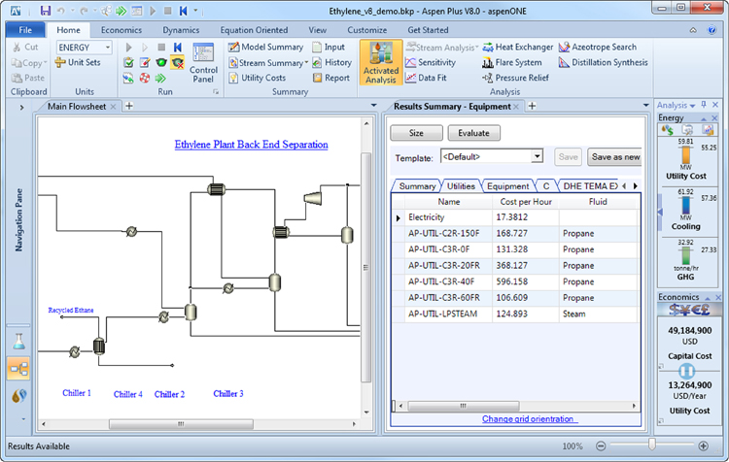Click the Help question mark icon
Viewport: 729px width, 462px height.
pos(712,30)
